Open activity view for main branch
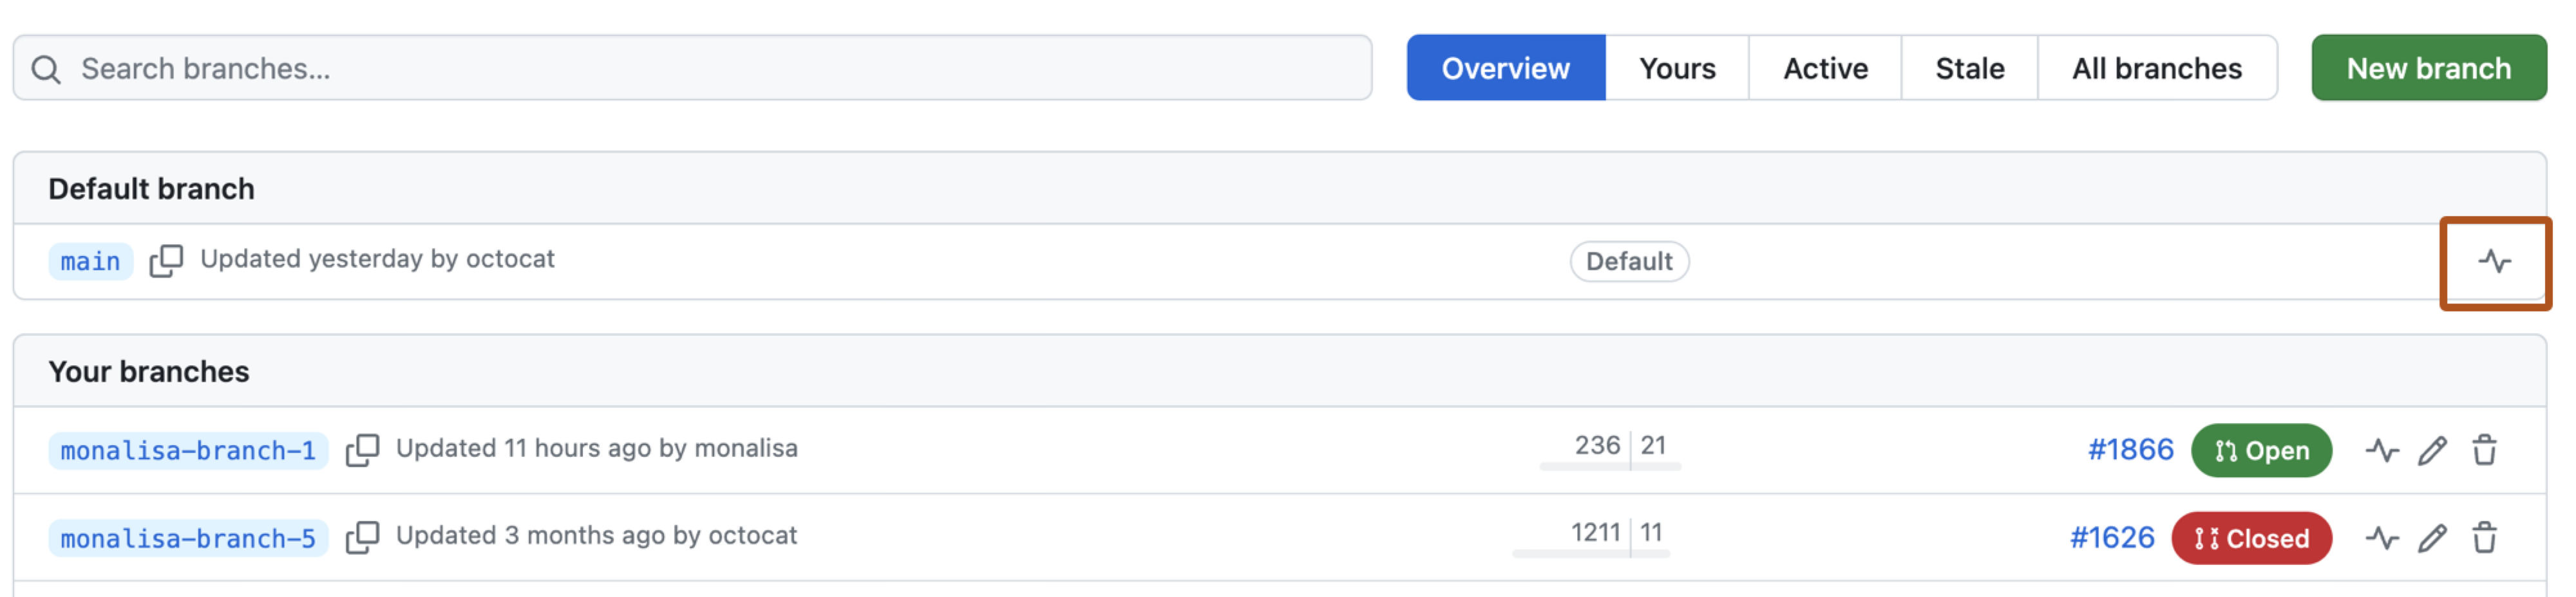 pyautogui.click(x=2494, y=262)
